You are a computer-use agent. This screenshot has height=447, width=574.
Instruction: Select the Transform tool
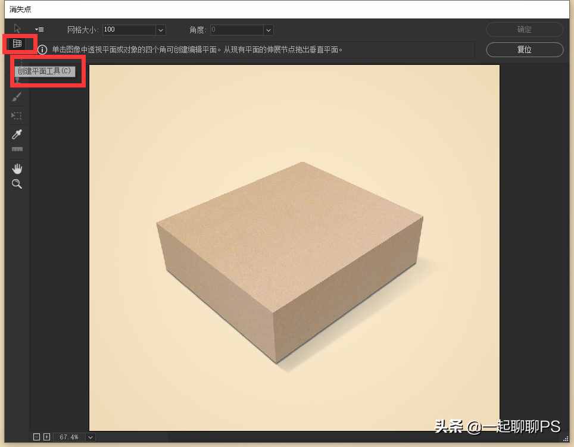tap(17, 115)
